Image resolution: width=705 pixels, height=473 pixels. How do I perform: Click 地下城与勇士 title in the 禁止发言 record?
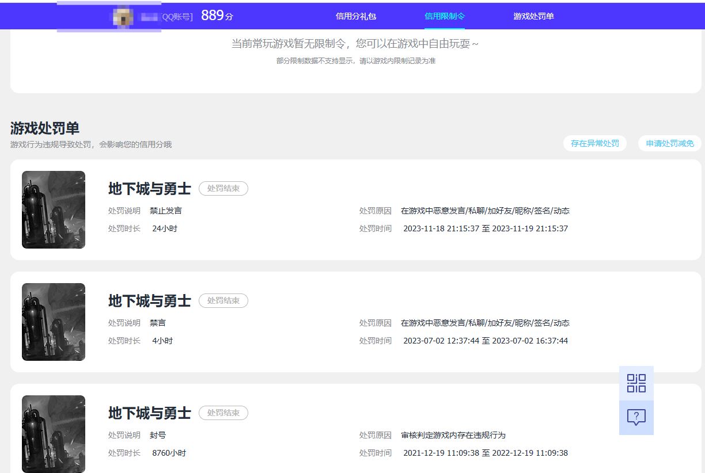click(150, 189)
